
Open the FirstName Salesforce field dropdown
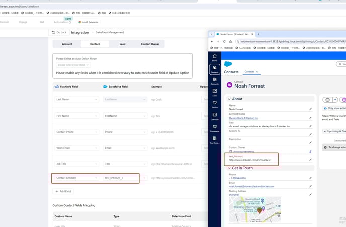point(125,116)
